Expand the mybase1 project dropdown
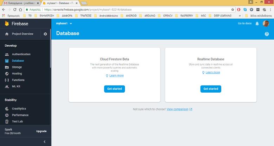The width and height of the screenshot is (274, 146). pyautogui.click(x=71, y=24)
